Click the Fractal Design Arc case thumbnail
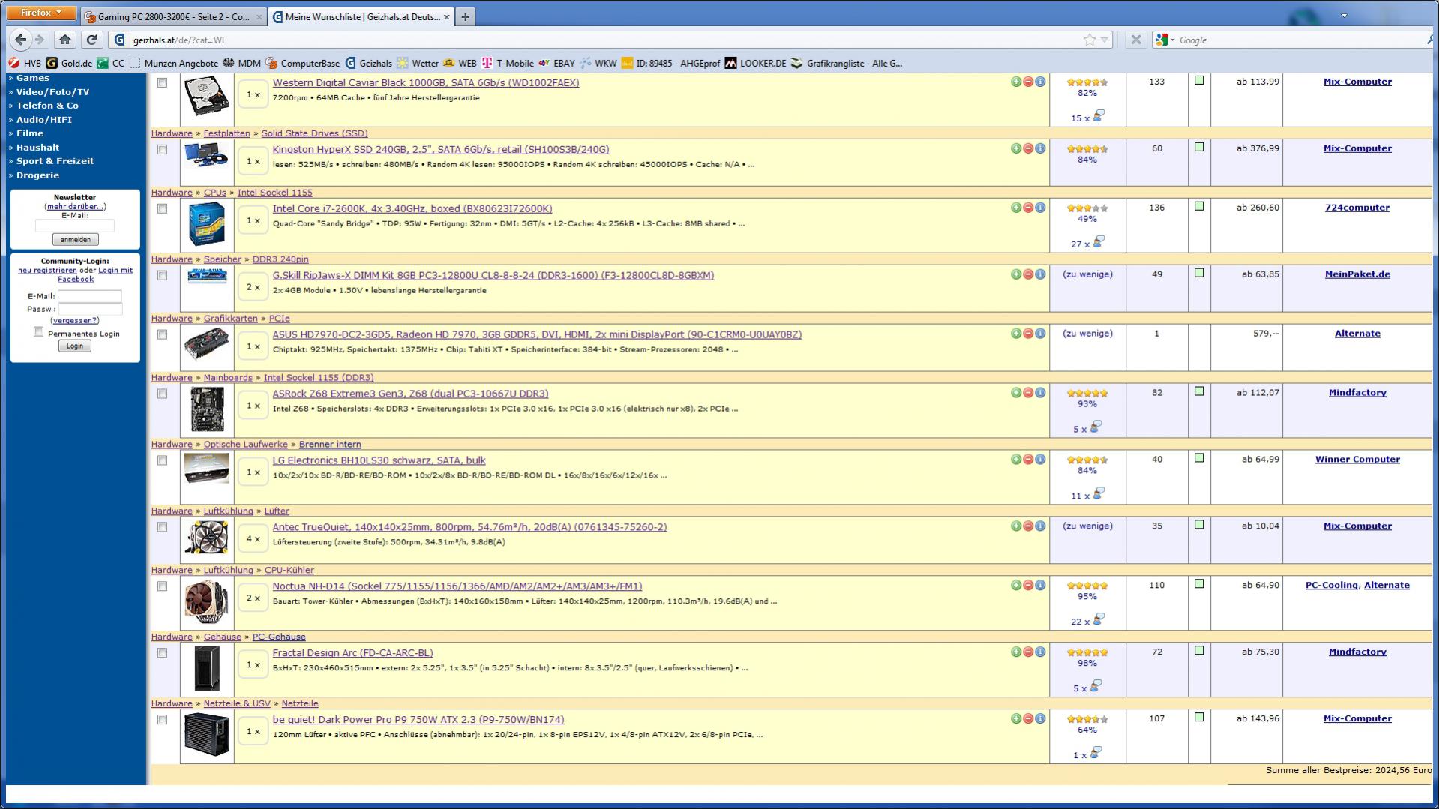Screen dimensions: 1439x809 pos(207,668)
